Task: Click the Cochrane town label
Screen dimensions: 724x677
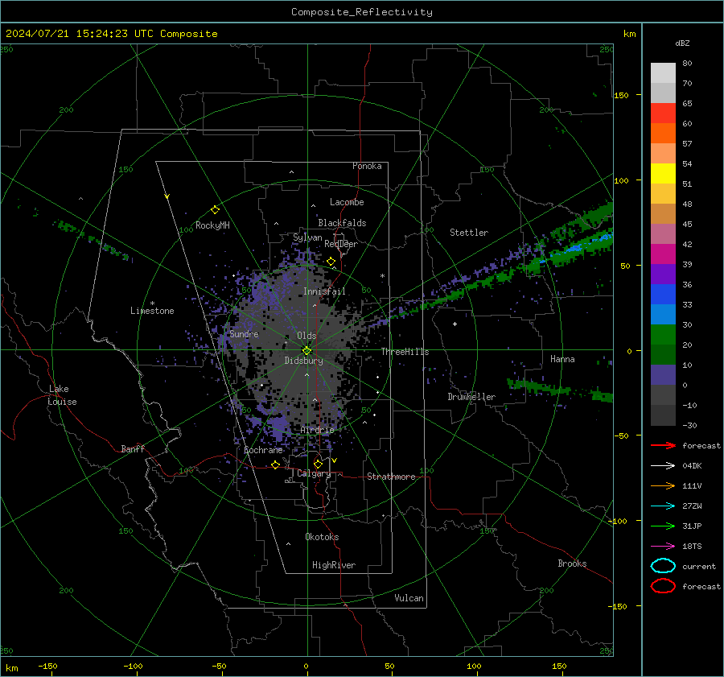Action: [263, 450]
